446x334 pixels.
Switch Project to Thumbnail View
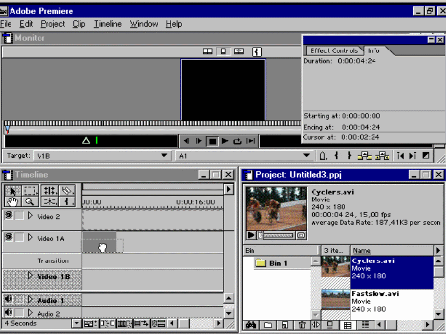tap(348, 325)
